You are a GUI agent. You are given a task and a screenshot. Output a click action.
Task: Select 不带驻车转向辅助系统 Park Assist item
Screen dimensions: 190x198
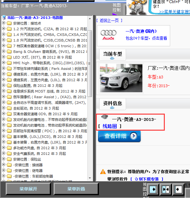50,69
